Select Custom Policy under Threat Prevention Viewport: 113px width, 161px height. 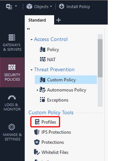[x=66, y=80]
